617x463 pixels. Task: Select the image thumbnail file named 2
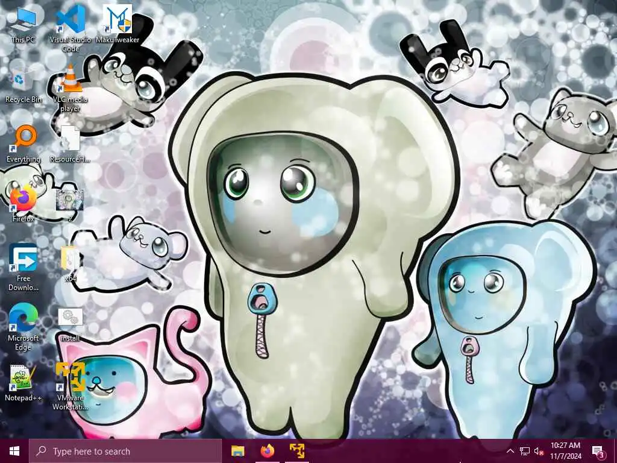[x=70, y=204]
